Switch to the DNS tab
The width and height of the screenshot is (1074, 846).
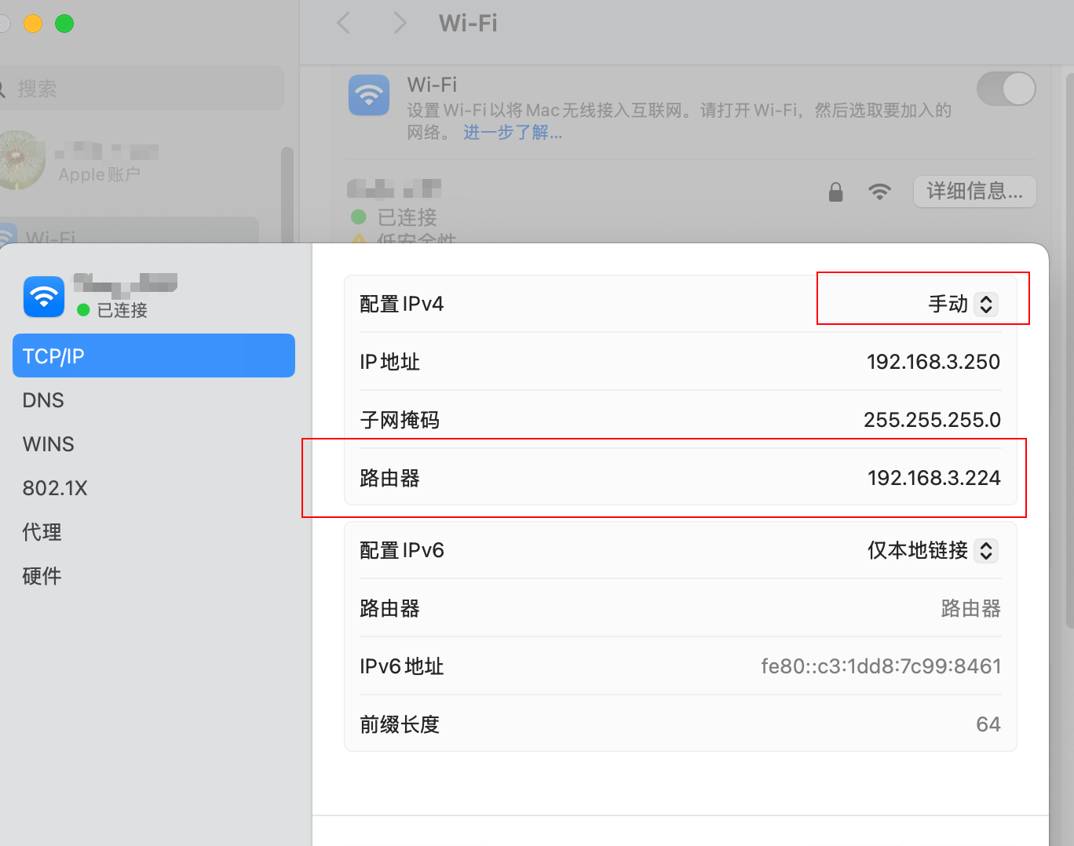pos(42,400)
